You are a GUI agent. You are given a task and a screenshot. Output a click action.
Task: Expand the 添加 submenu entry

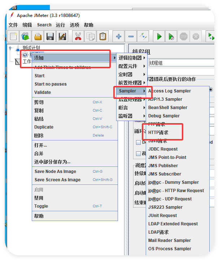tap(74, 58)
